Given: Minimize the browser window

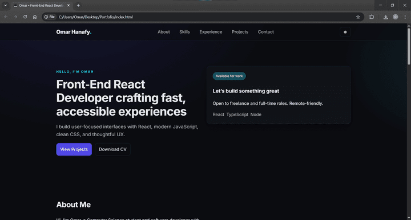Looking at the screenshot, I should click(380, 5).
